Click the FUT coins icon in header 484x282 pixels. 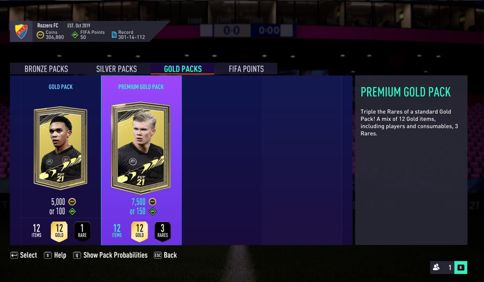coord(40,35)
